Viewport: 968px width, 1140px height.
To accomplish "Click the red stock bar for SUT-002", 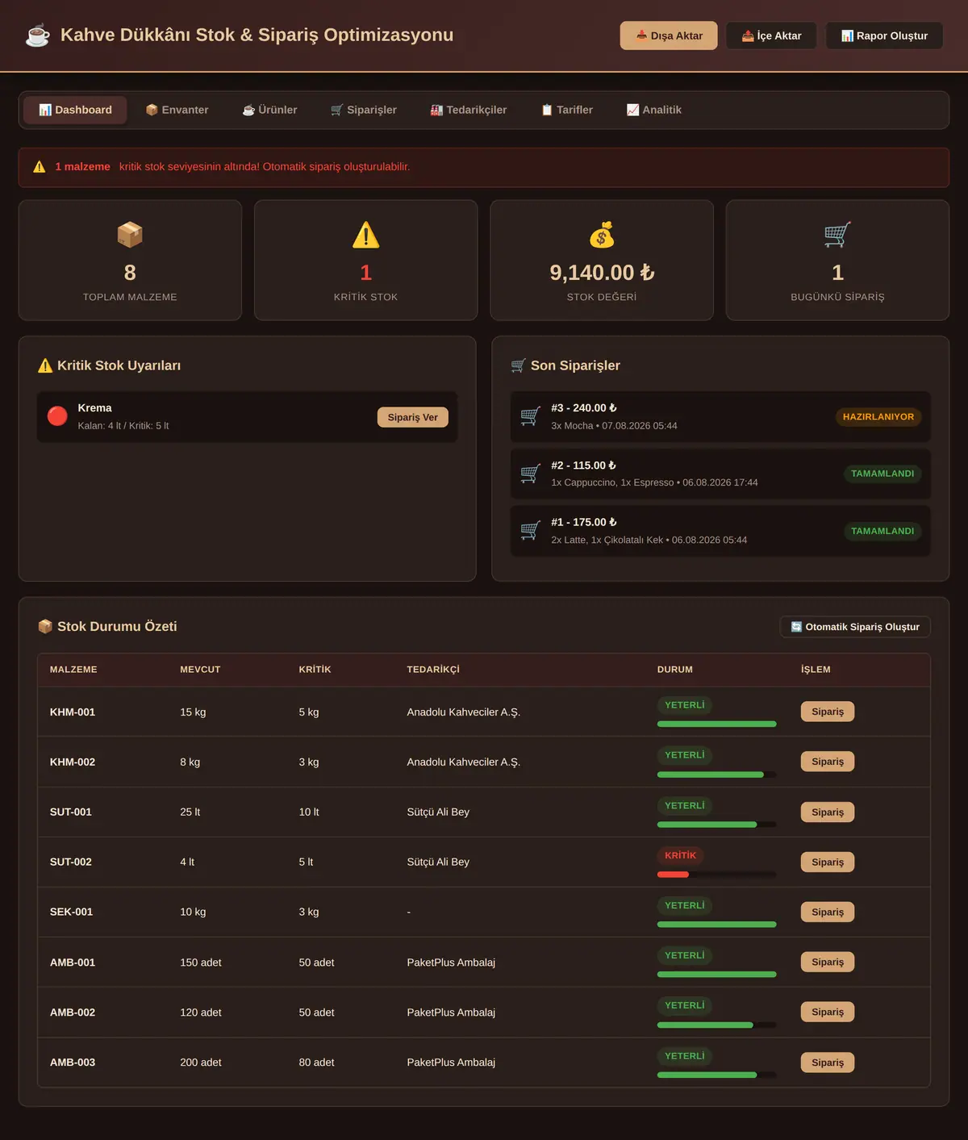I will pos(674,875).
